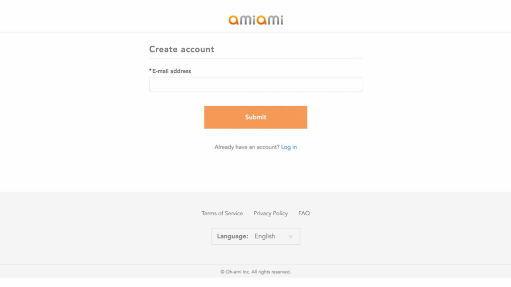The width and height of the screenshot is (511, 287).
Task: Open the Terms of Service link
Action: 222,213
